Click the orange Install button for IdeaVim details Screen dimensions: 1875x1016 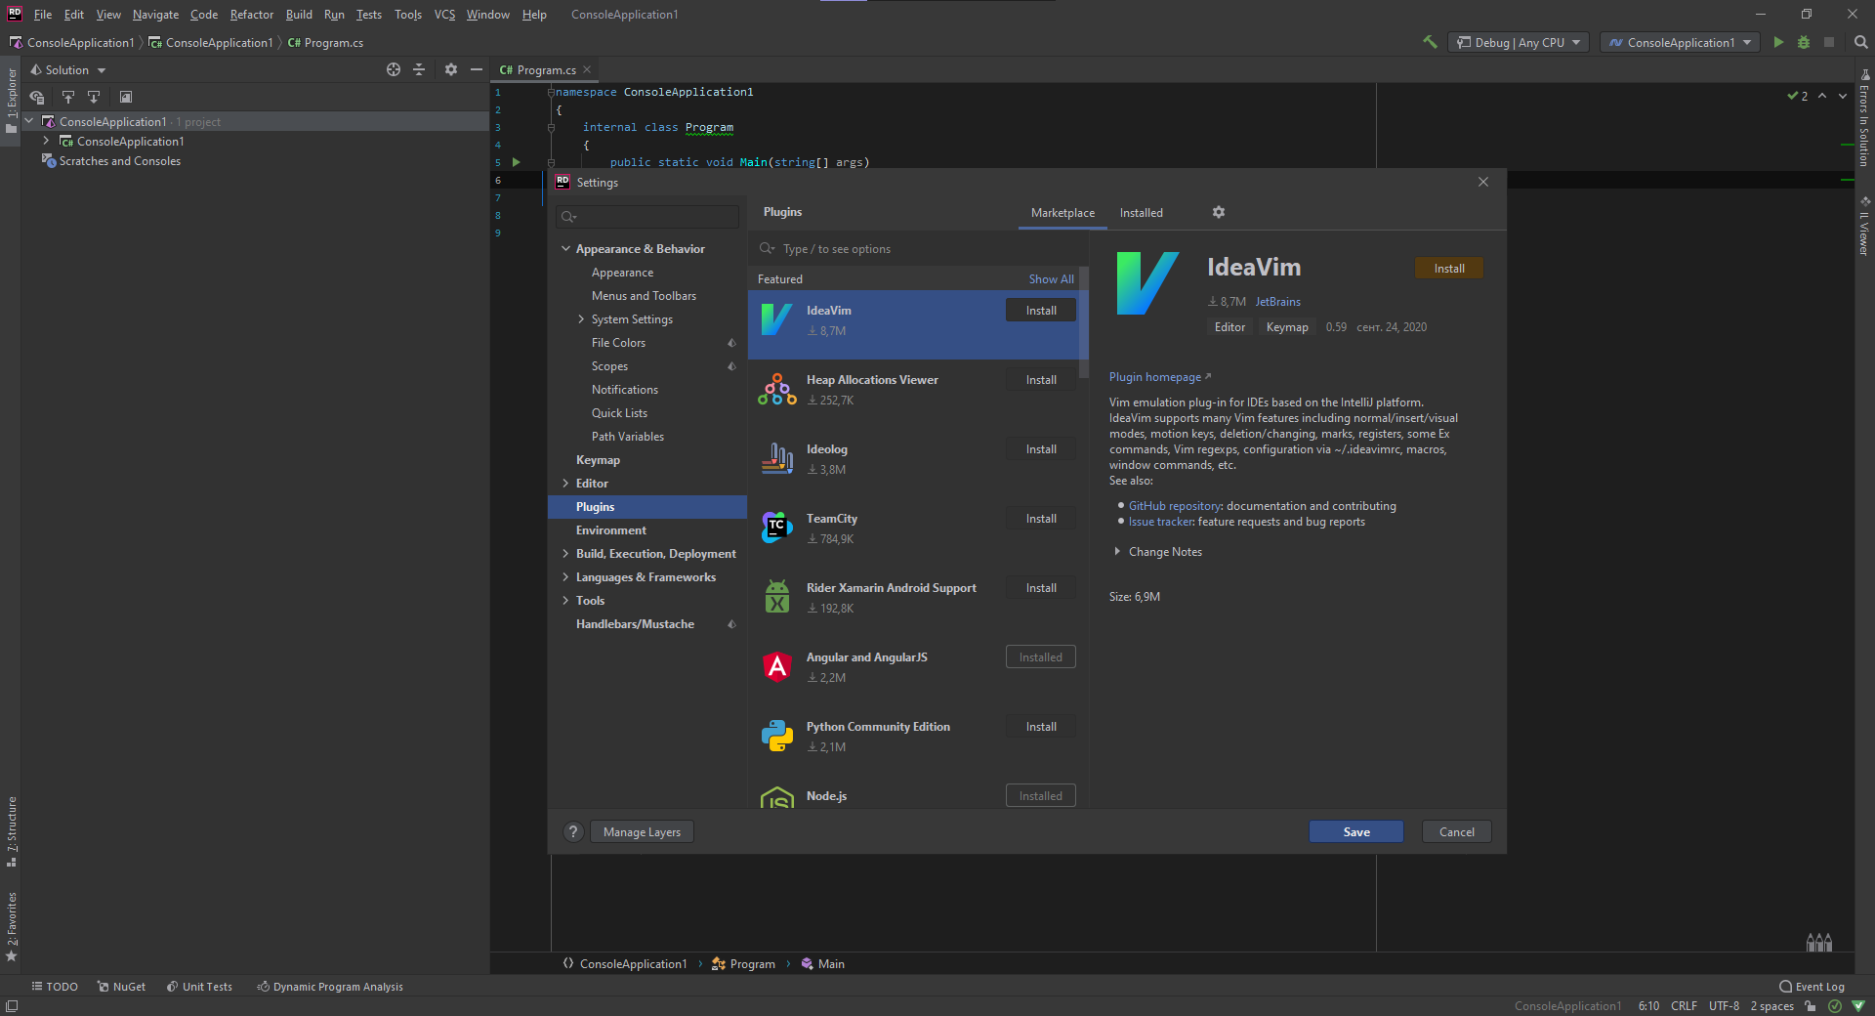click(1449, 269)
